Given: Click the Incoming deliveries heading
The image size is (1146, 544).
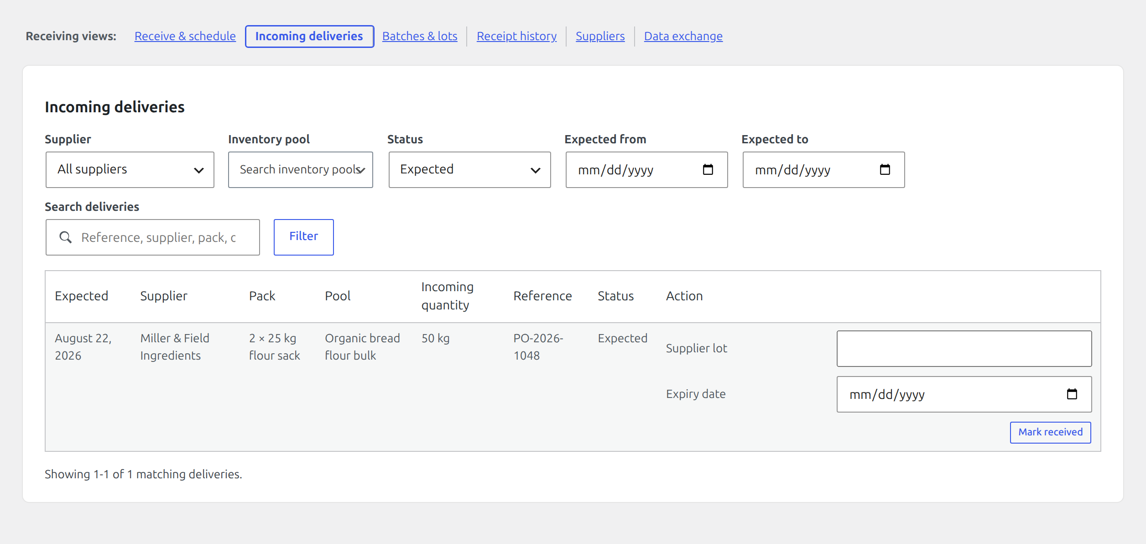Looking at the screenshot, I should click(x=115, y=107).
